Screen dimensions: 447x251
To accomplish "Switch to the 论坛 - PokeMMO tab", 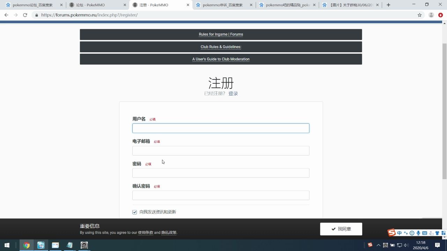I will click(97, 5).
